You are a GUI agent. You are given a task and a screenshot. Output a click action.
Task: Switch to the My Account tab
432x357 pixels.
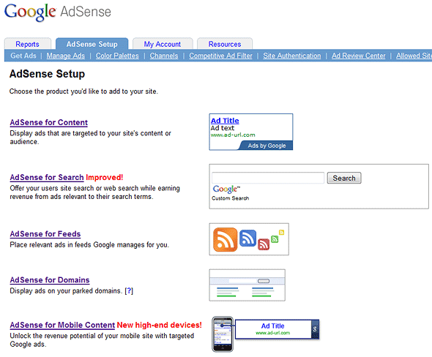coord(163,44)
